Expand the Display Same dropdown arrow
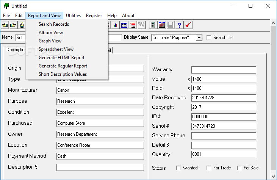Viewport: 277px width, 180px height. coord(199,38)
